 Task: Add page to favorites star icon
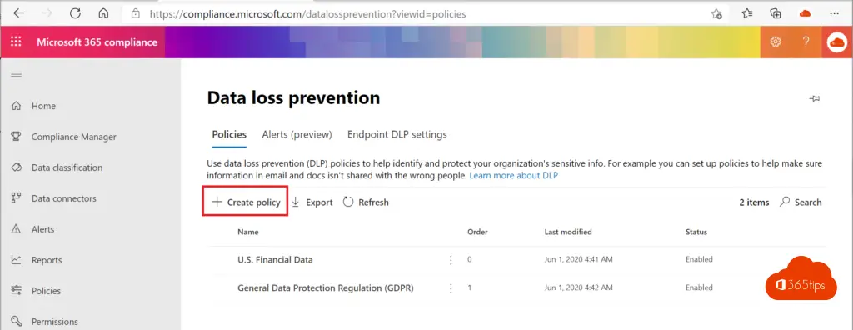coord(716,14)
